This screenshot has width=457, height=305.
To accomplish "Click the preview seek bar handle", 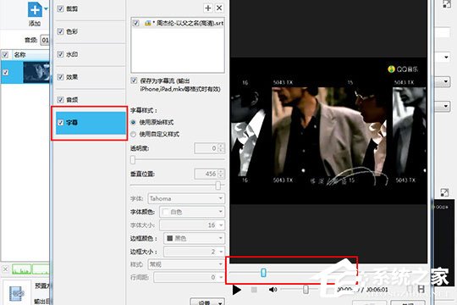I will click(x=263, y=273).
